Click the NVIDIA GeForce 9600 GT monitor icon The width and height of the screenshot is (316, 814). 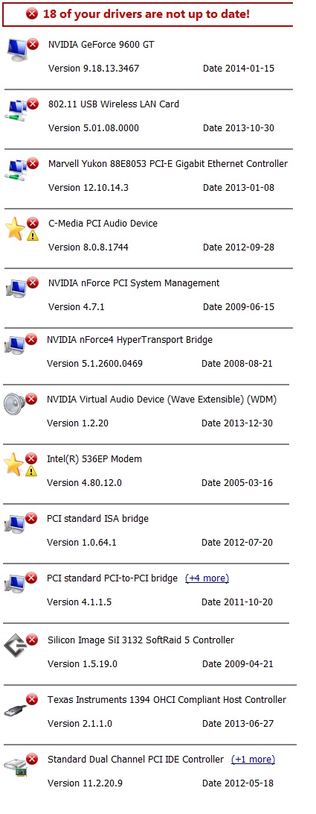click(19, 50)
